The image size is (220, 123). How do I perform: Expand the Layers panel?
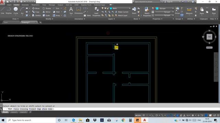(111, 19)
